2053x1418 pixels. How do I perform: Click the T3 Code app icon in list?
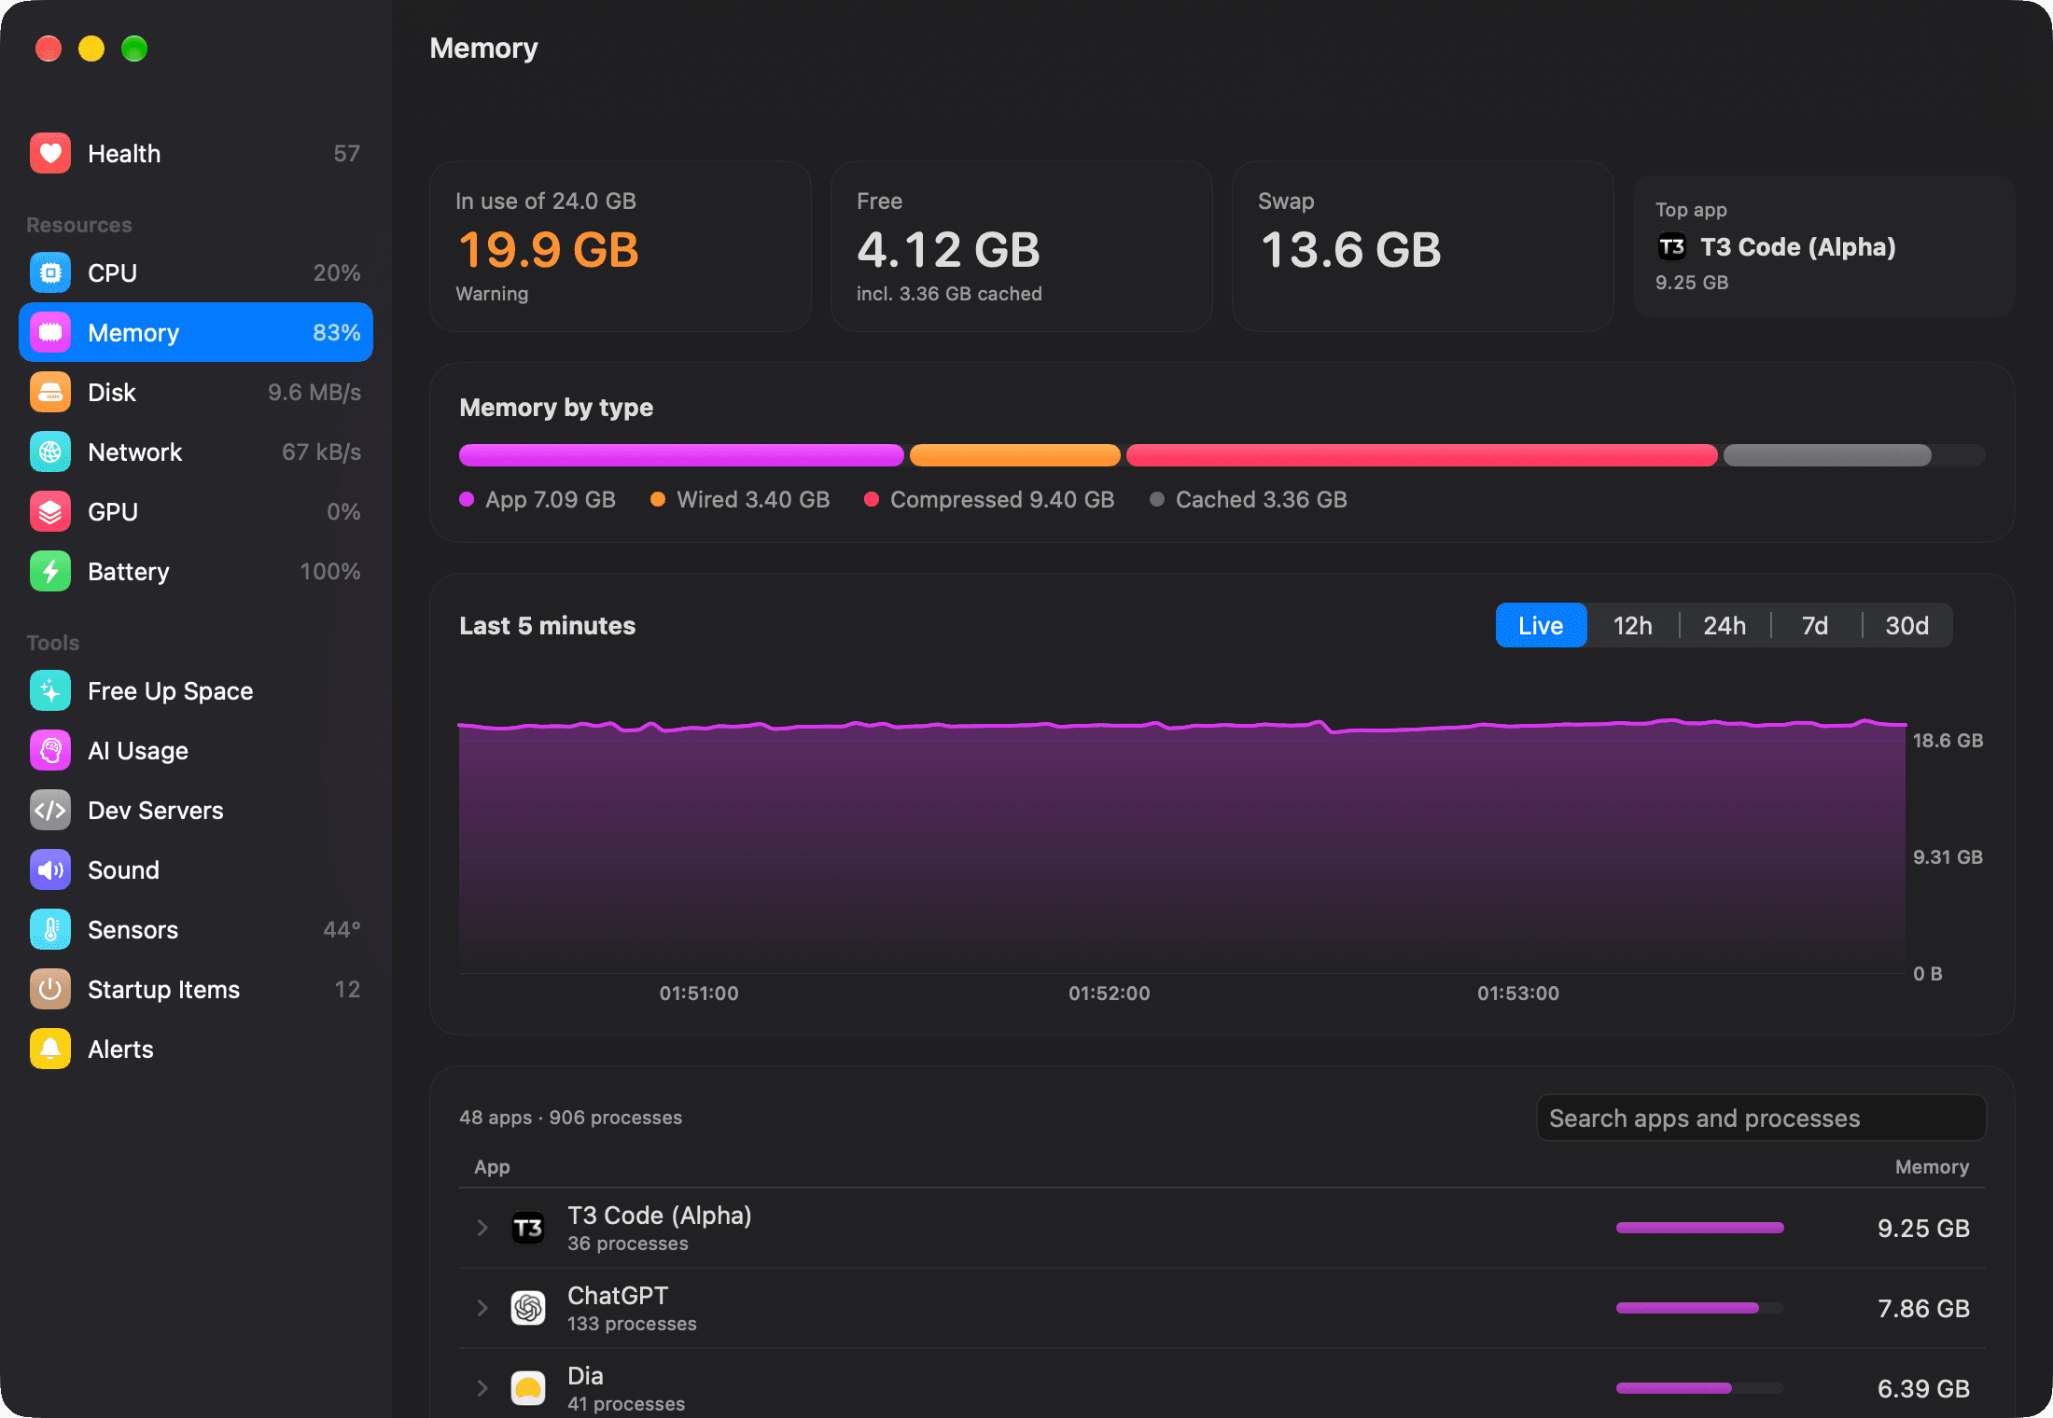(x=528, y=1228)
